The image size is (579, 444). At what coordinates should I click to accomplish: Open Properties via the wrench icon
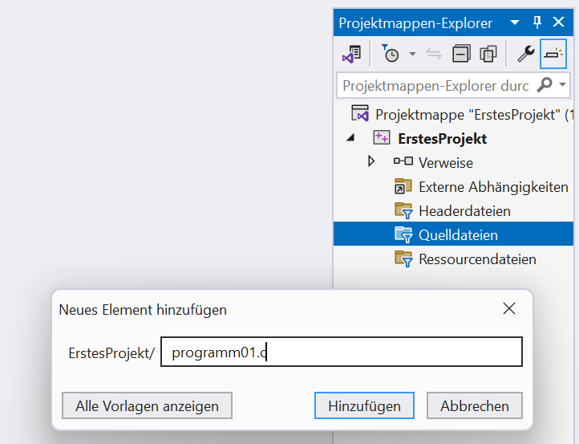tap(525, 55)
